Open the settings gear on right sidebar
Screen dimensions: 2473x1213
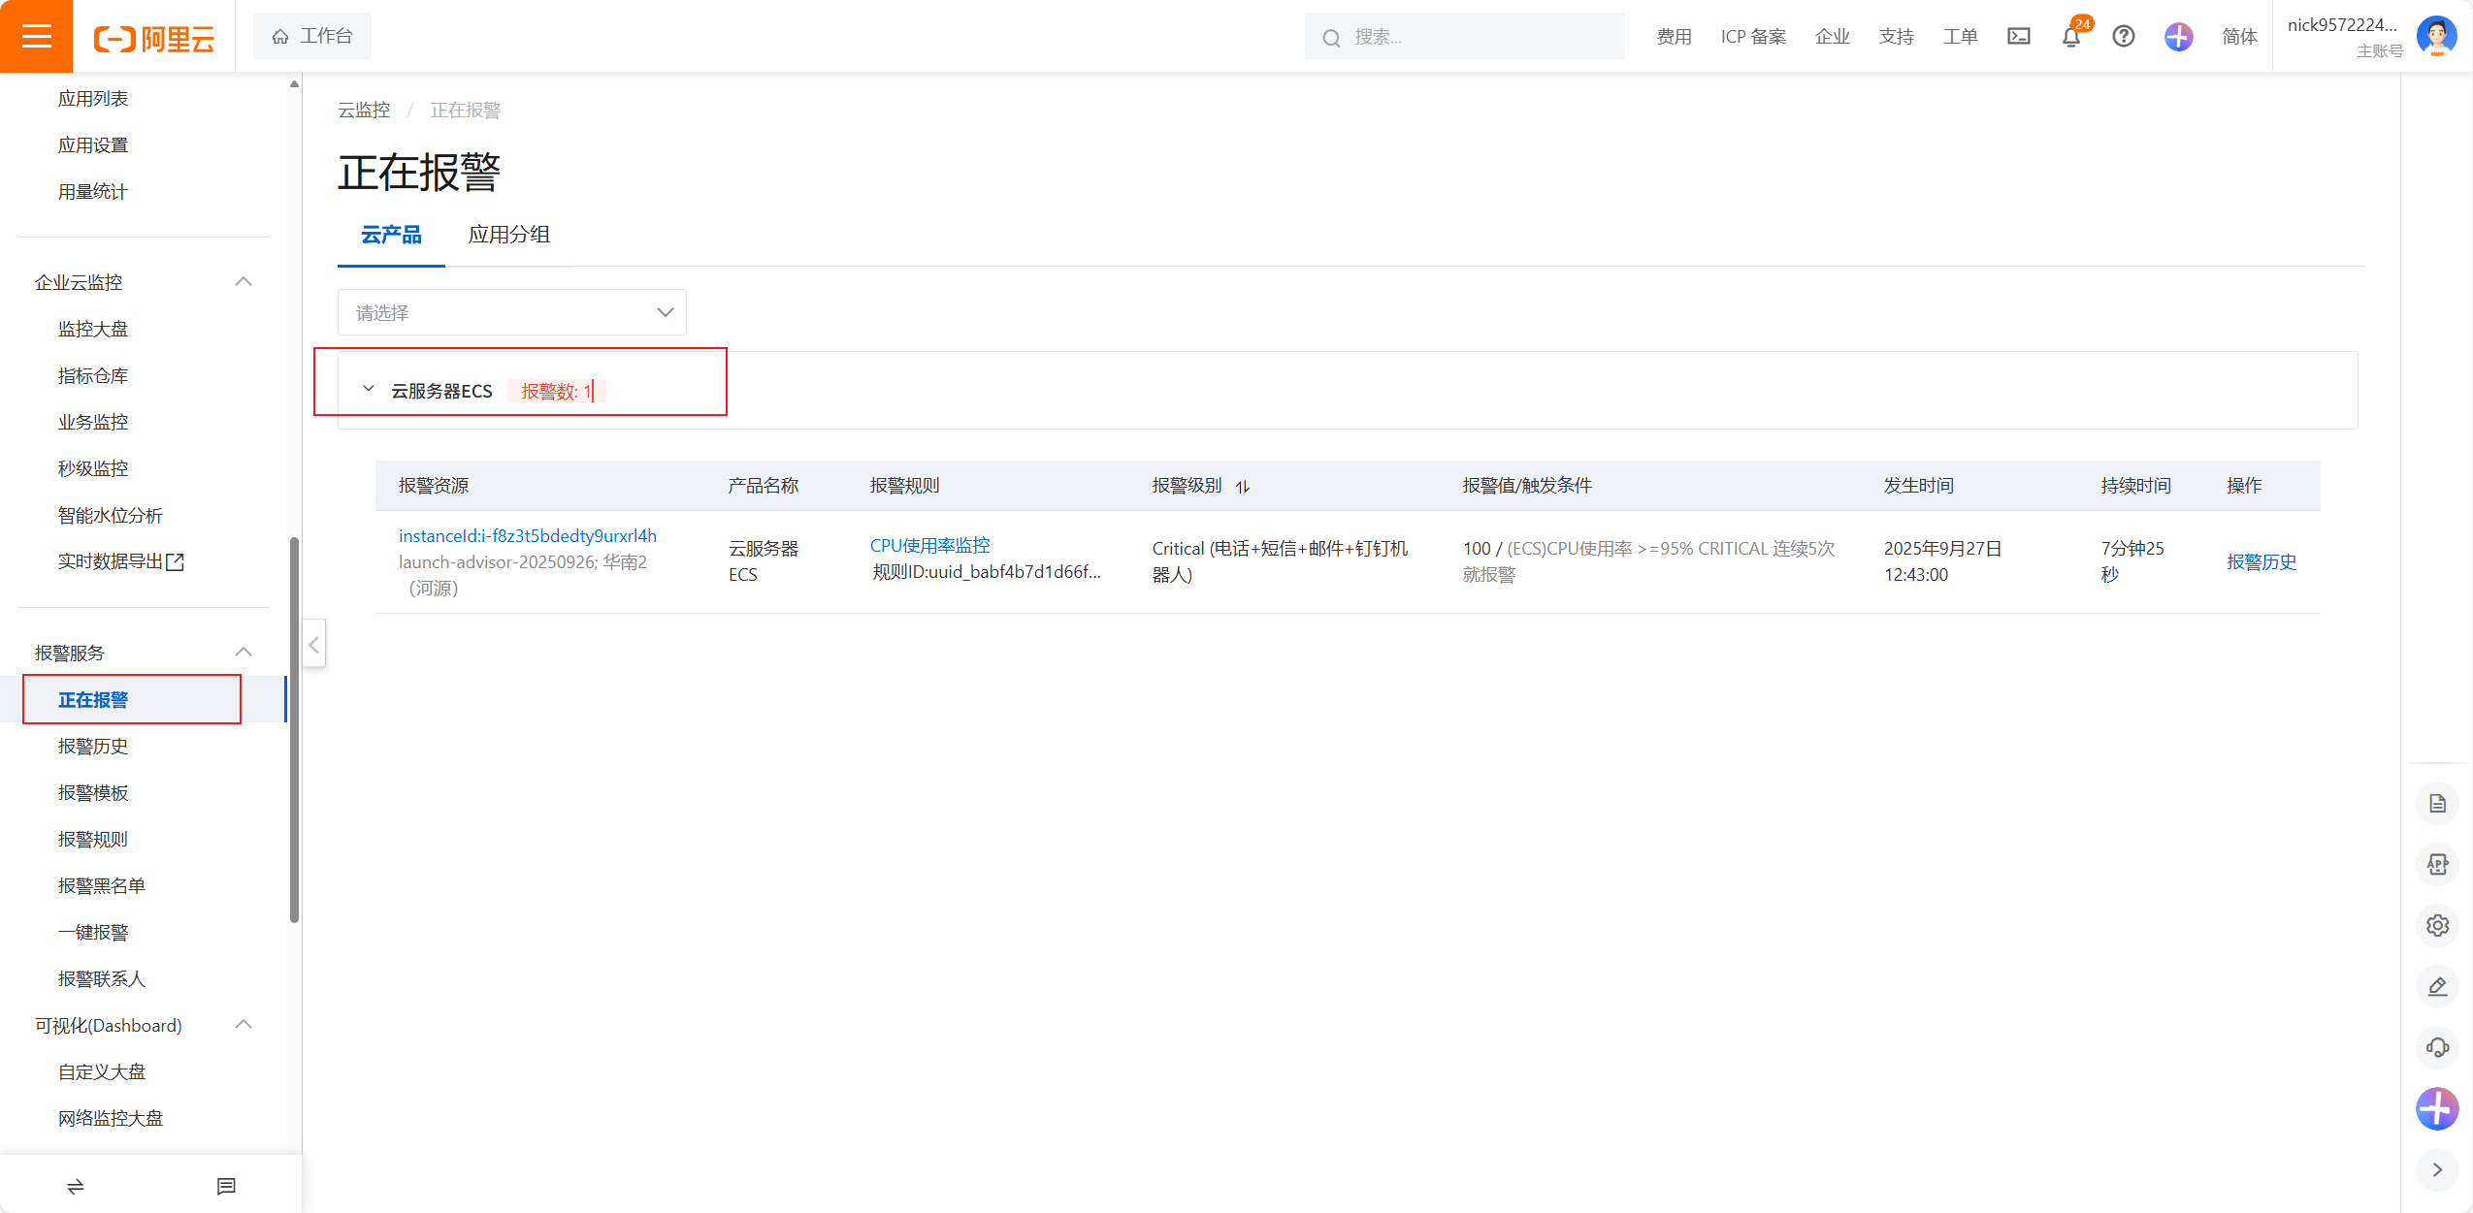tap(2437, 925)
